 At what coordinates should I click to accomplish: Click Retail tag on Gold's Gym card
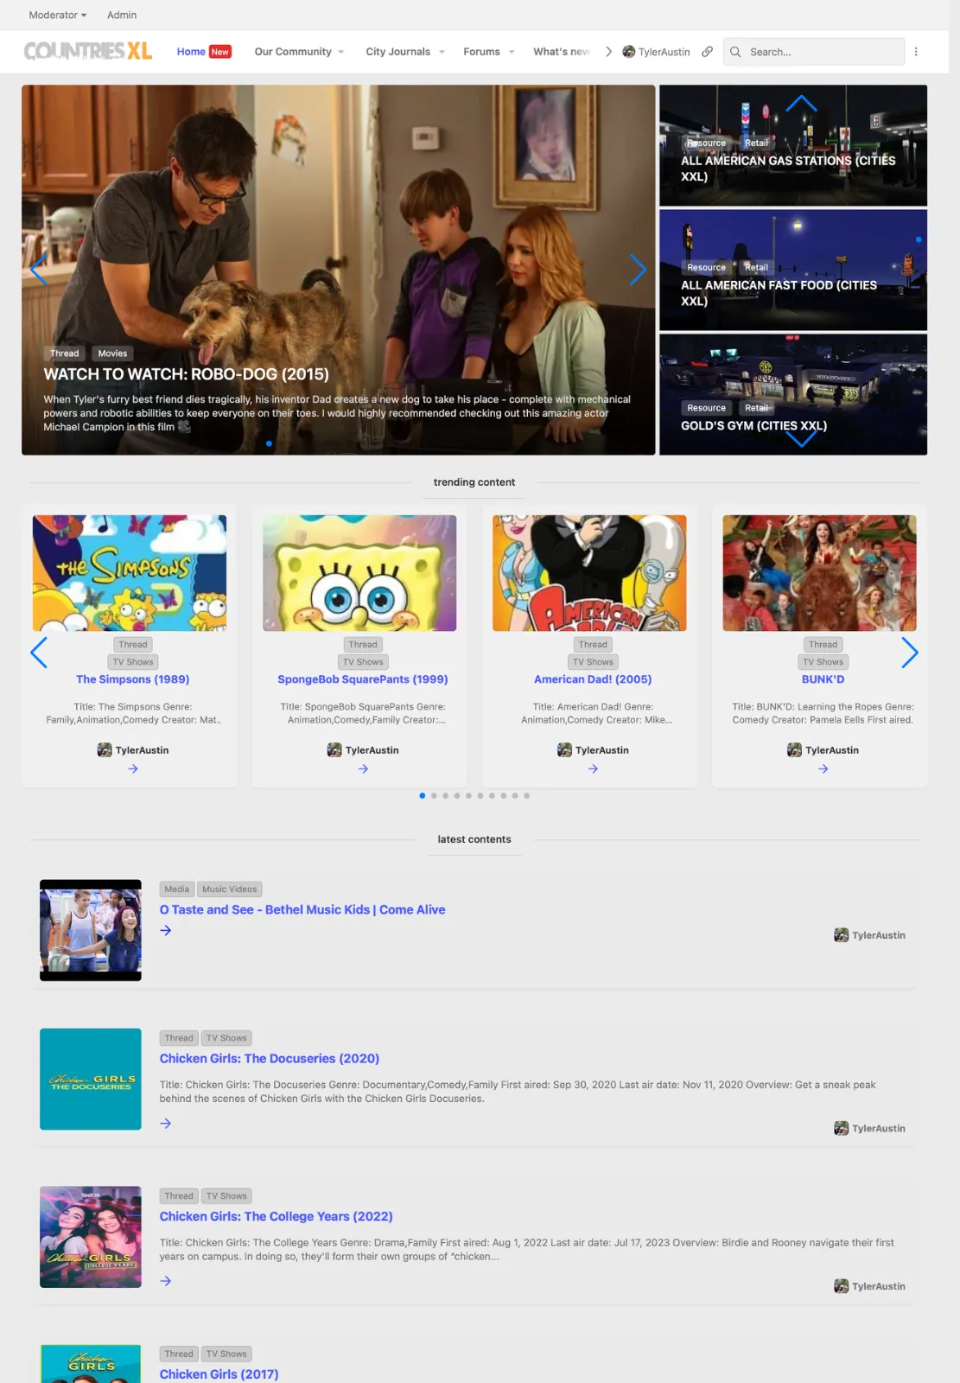[756, 408]
